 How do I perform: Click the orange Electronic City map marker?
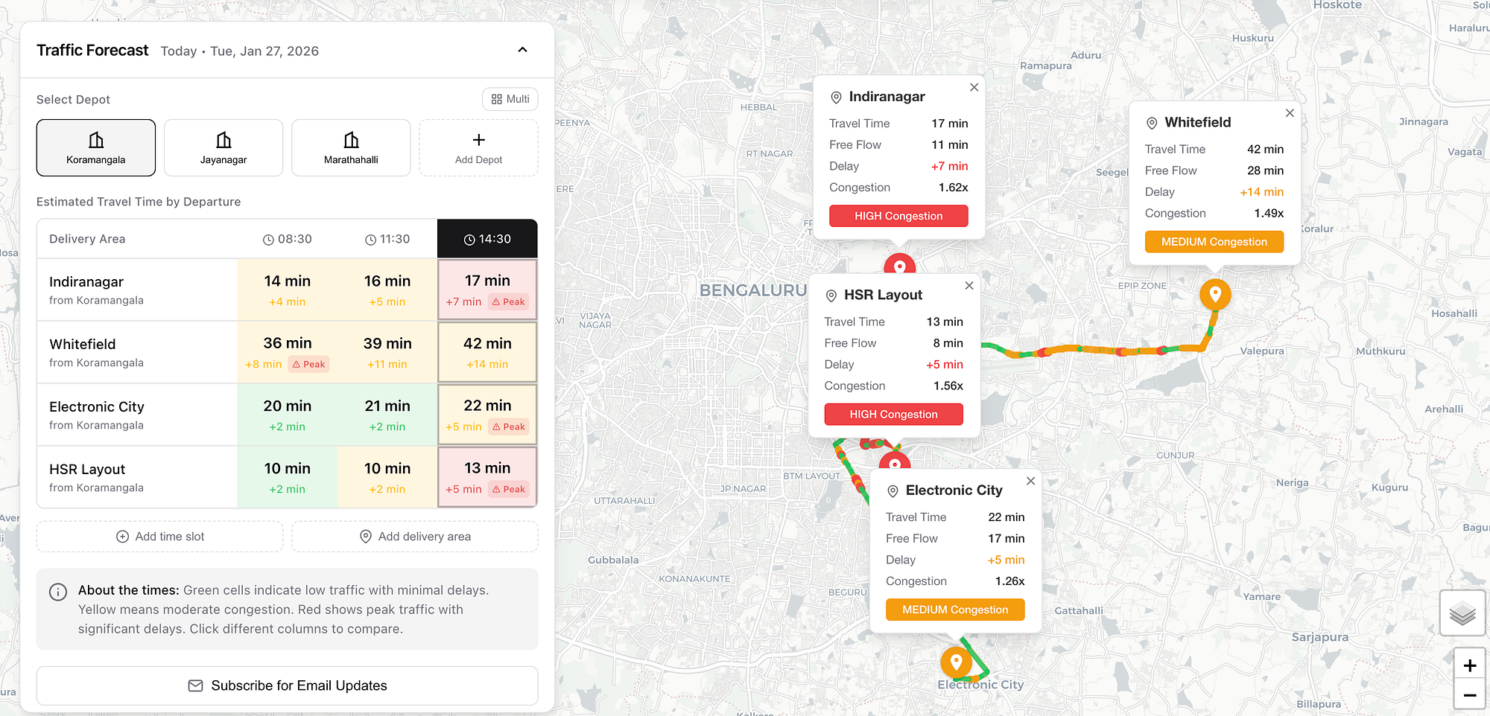956,662
